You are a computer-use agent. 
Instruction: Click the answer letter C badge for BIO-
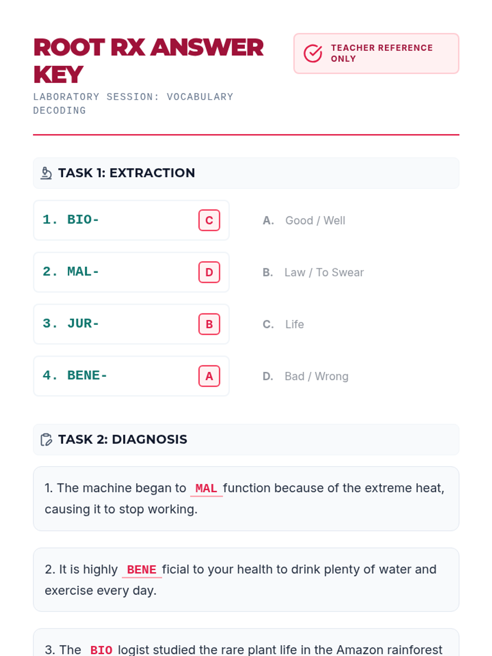pos(209,221)
